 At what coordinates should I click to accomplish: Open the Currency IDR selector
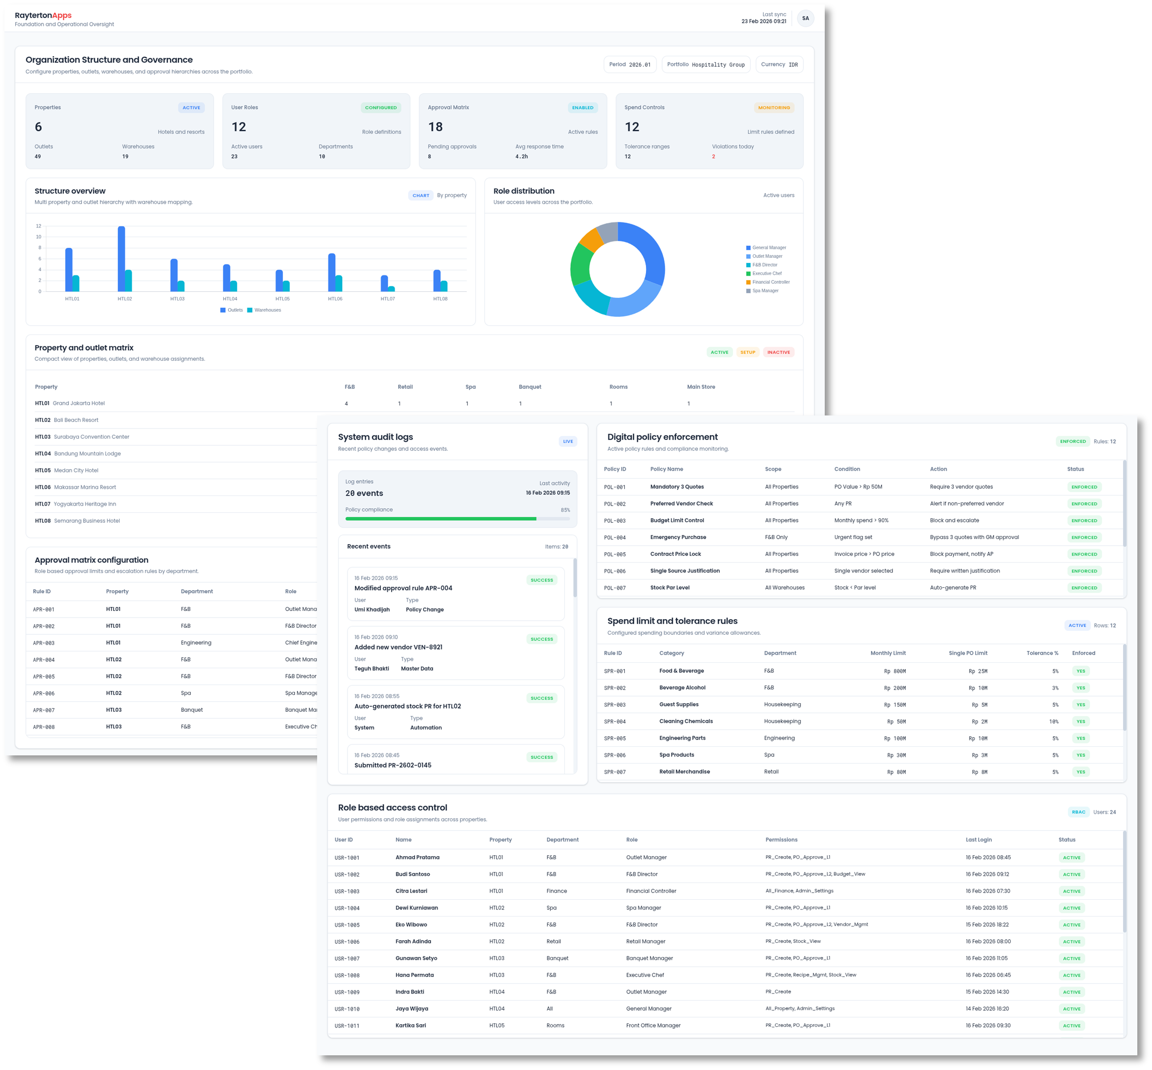pyautogui.click(x=779, y=65)
